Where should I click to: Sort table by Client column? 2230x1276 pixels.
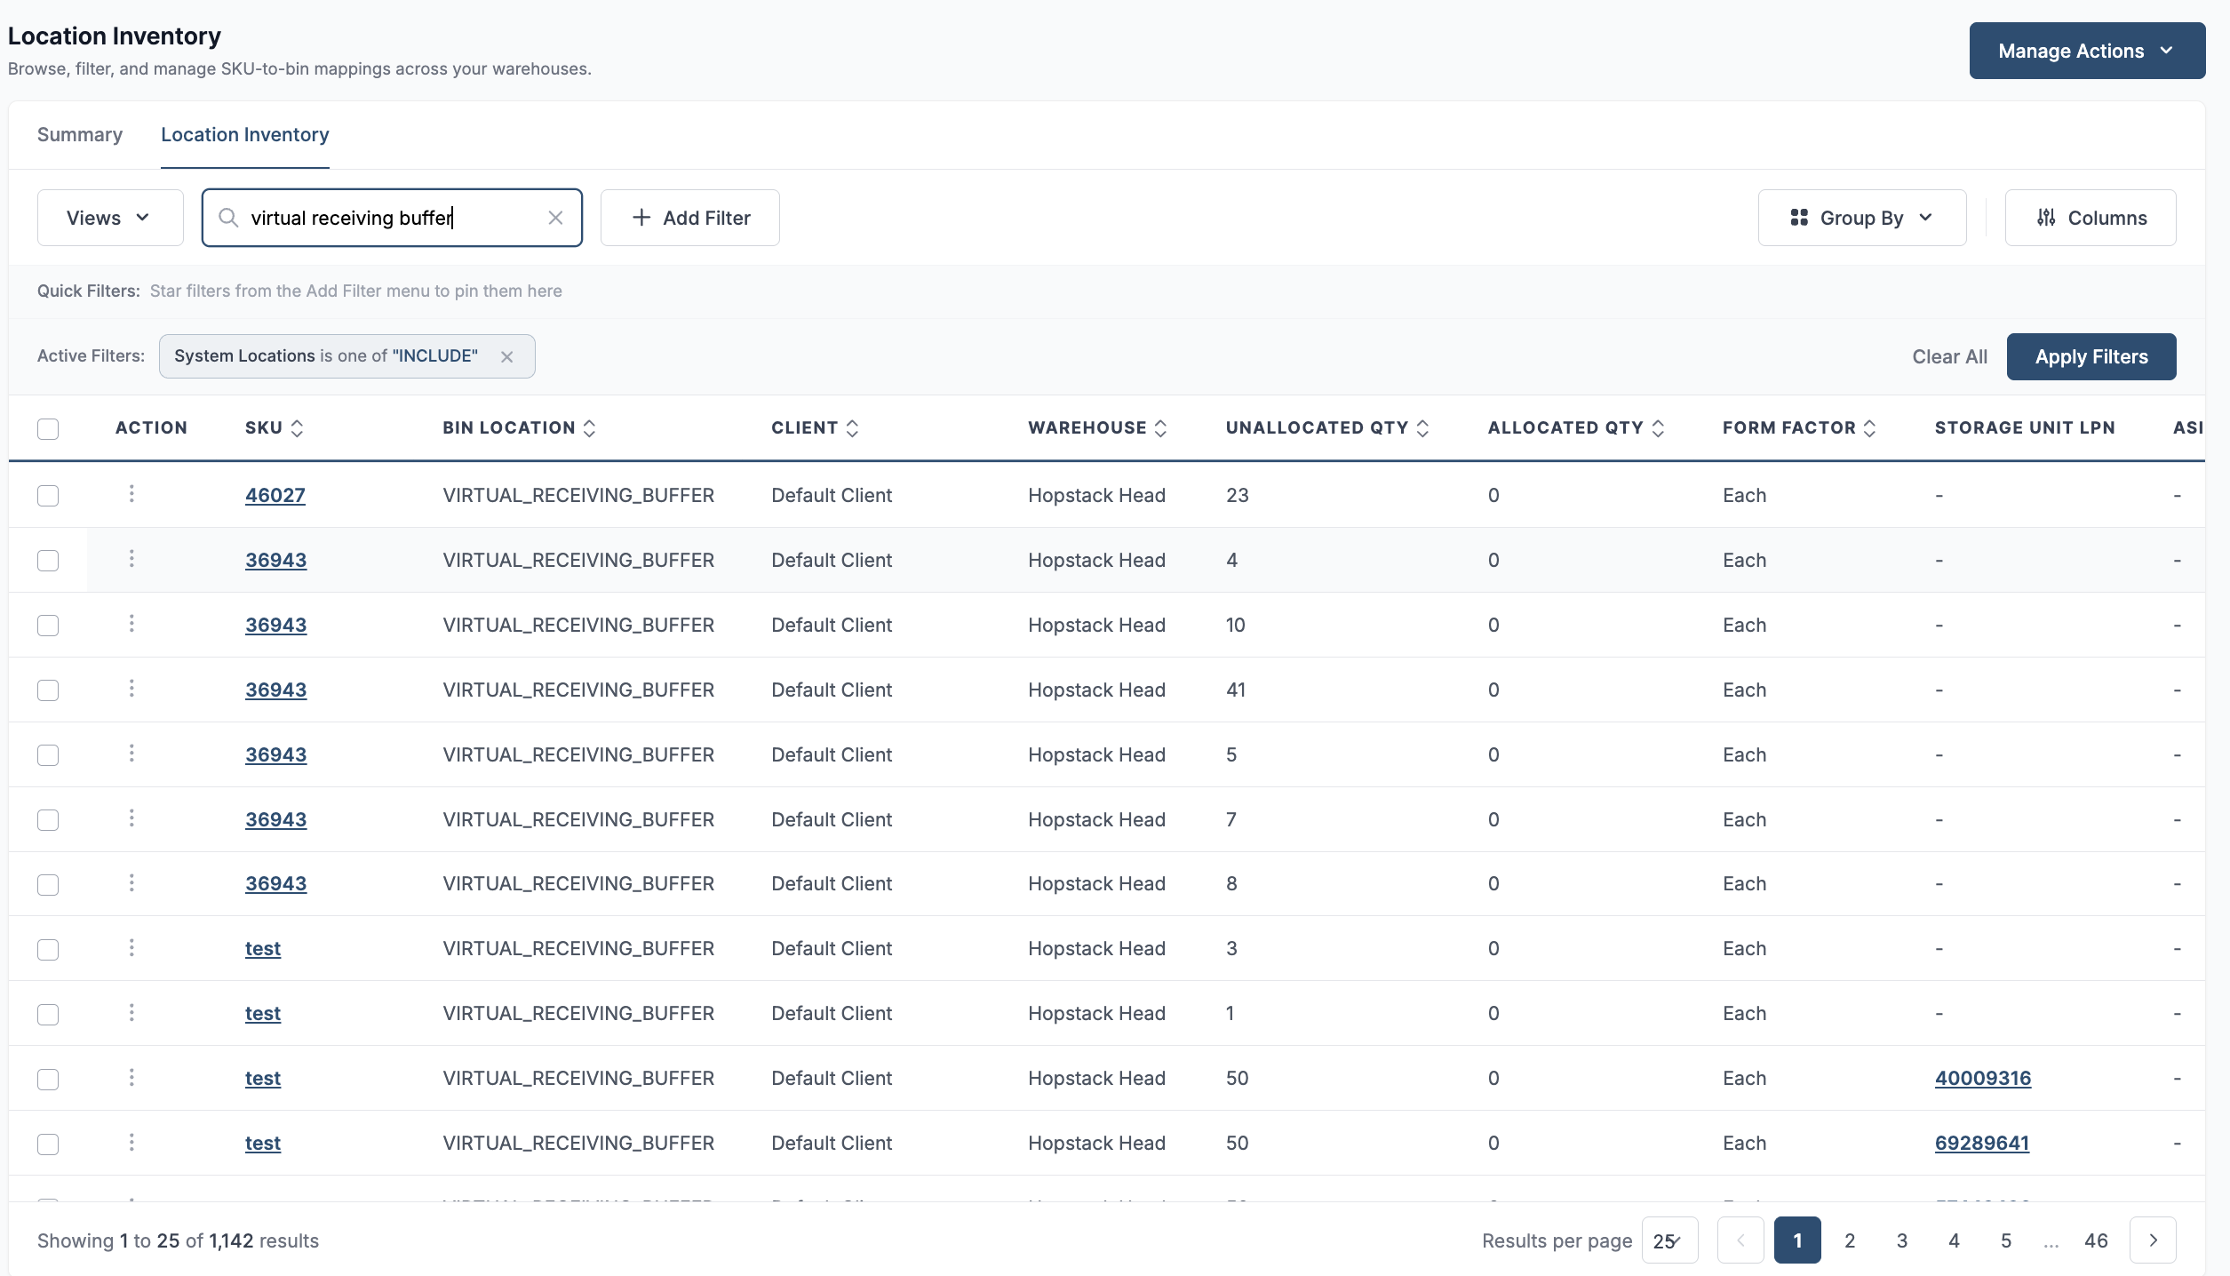(852, 428)
